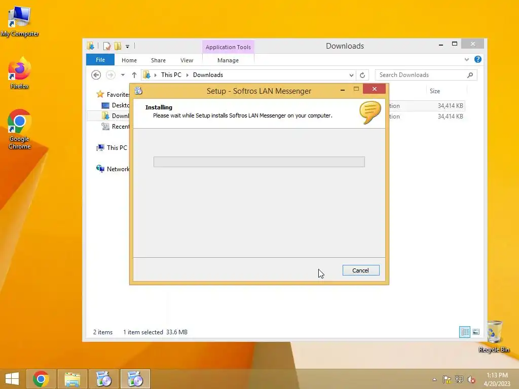Select the second file row with 34,414 KB

427,116
